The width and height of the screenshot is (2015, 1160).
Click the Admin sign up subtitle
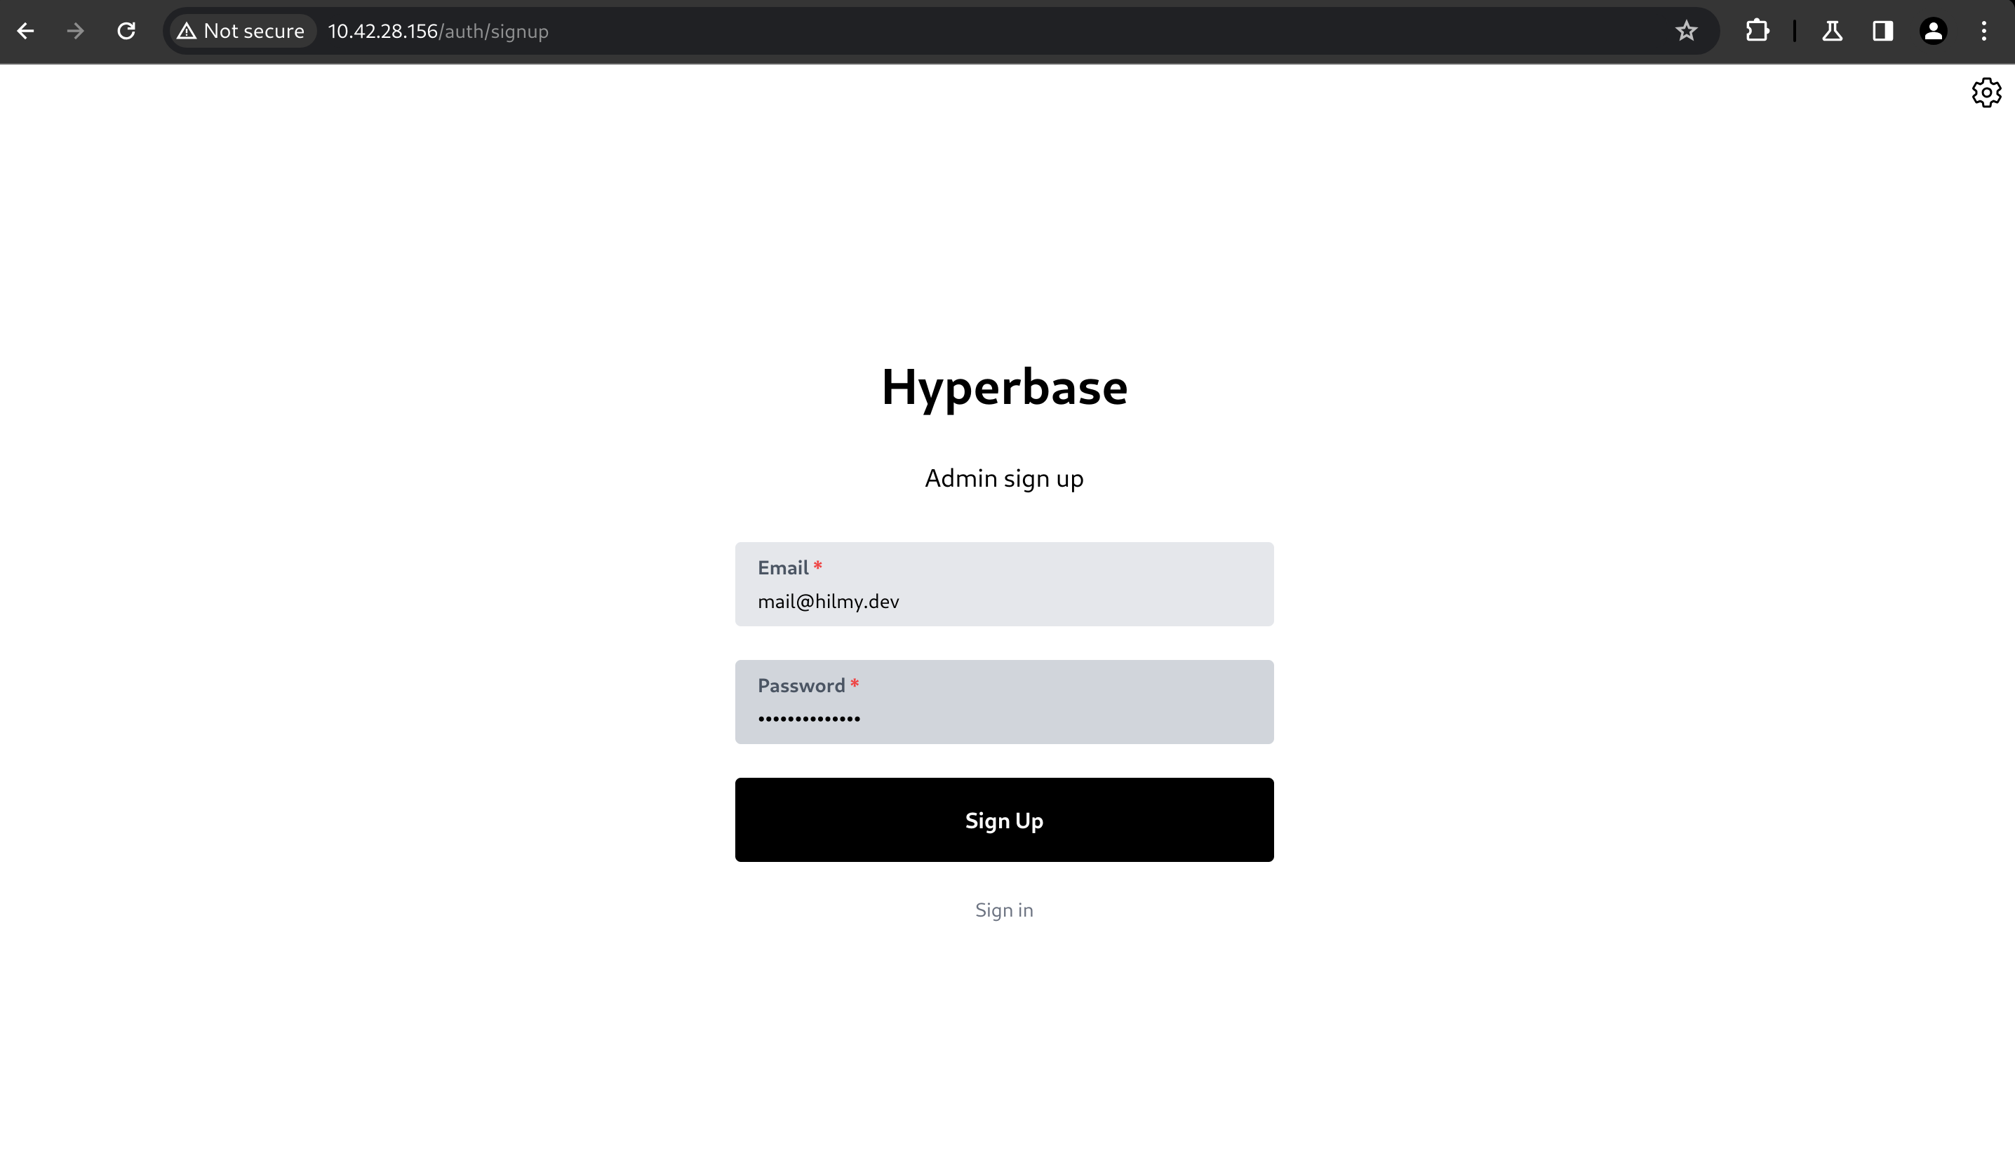pos(1004,478)
